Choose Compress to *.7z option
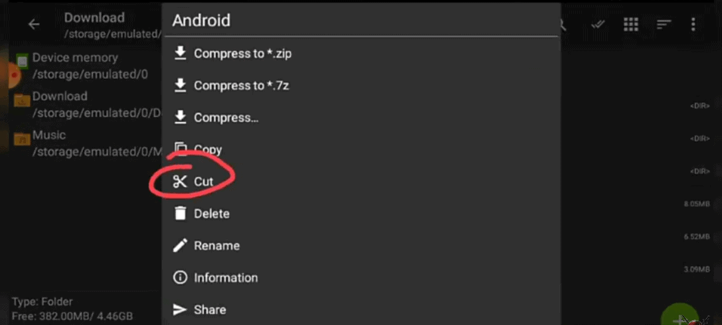Viewport: 722px width, 325px height. (x=361, y=86)
